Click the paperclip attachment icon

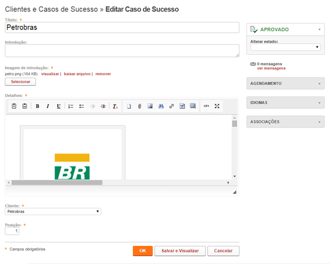pyautogui.click(x=139, y=106)
